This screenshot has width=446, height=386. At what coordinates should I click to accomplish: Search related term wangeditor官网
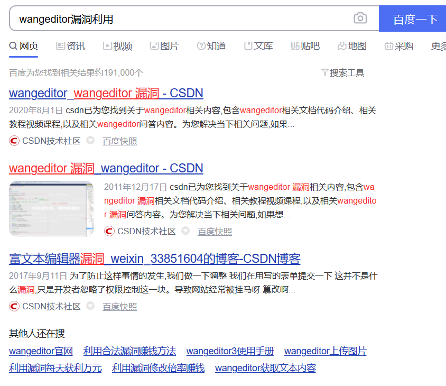coord(41,351)
